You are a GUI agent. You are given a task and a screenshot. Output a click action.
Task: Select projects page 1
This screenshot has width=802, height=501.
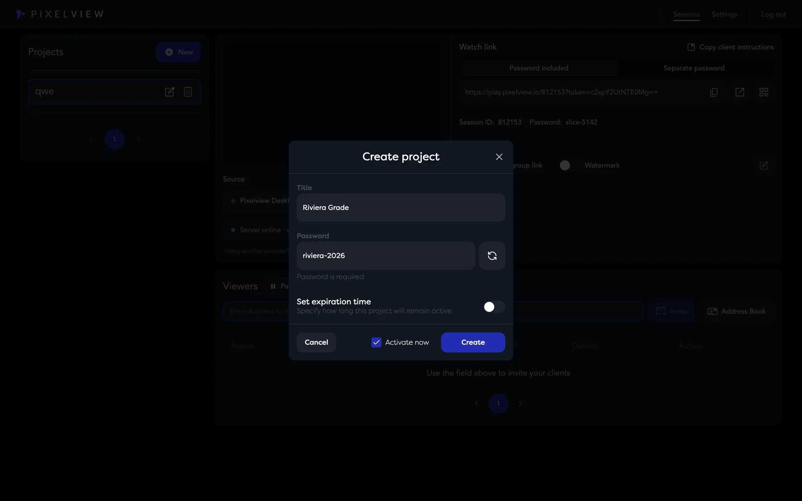coord(114,139)
